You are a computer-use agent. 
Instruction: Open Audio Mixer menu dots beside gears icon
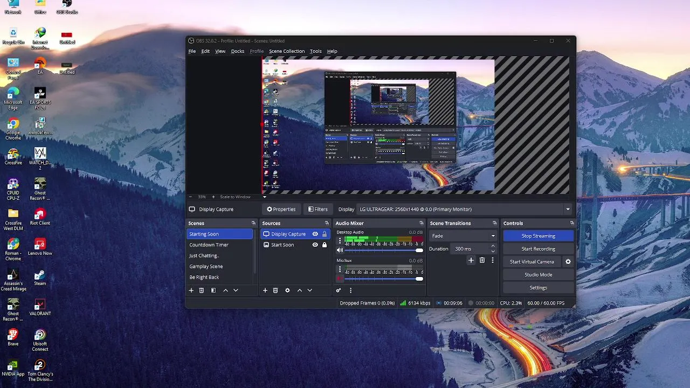tap(350, 290)
